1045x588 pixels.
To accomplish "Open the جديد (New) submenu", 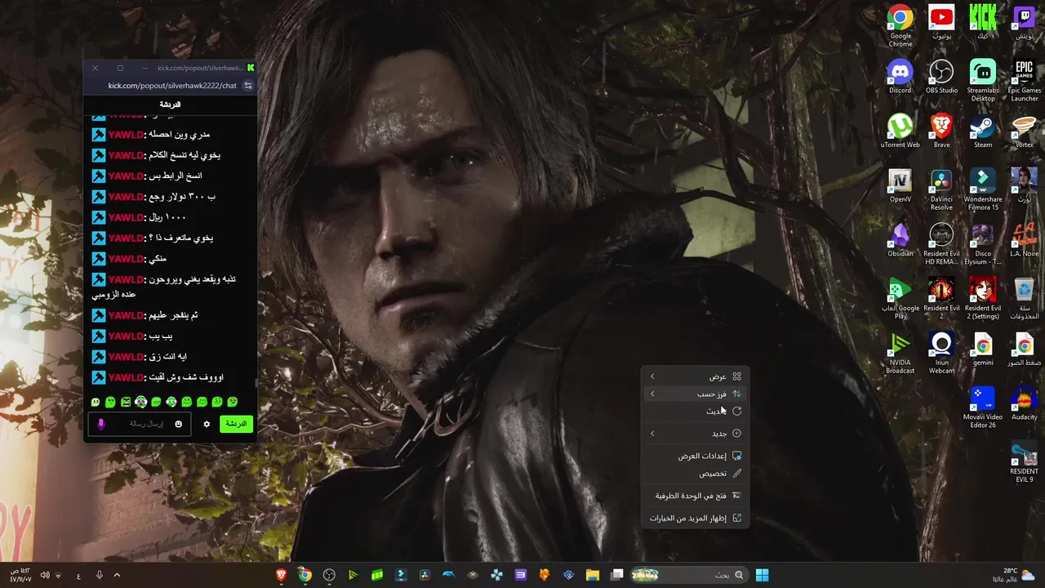I will [695, 434].
